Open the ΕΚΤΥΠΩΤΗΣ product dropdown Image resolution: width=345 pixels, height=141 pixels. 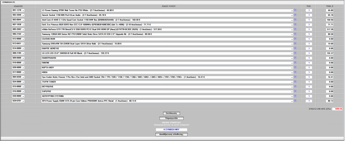(x=167, y=87)
